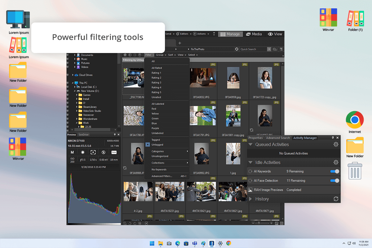This screenshot has height=248, width=372.
Task: Select the Tagged filter option
Action: pos(155,140)
